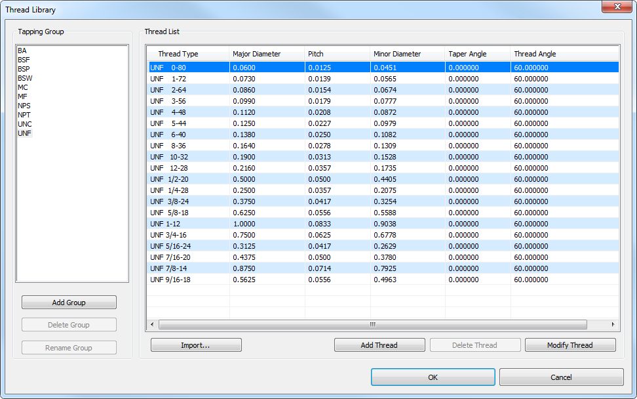Click the Modify Thread button
Screen dimensions: 637x399
click(x=570, y=345)
